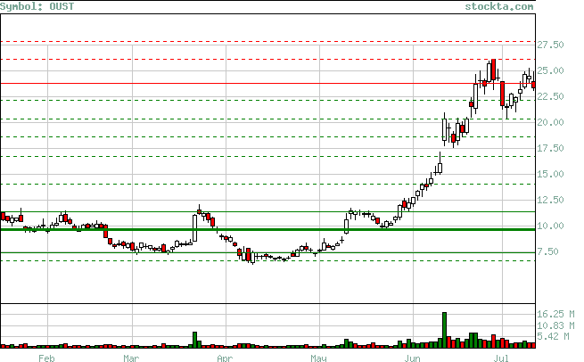Click the 16.25 M volume label
This screenshot has width=584, height=362.
555,315
